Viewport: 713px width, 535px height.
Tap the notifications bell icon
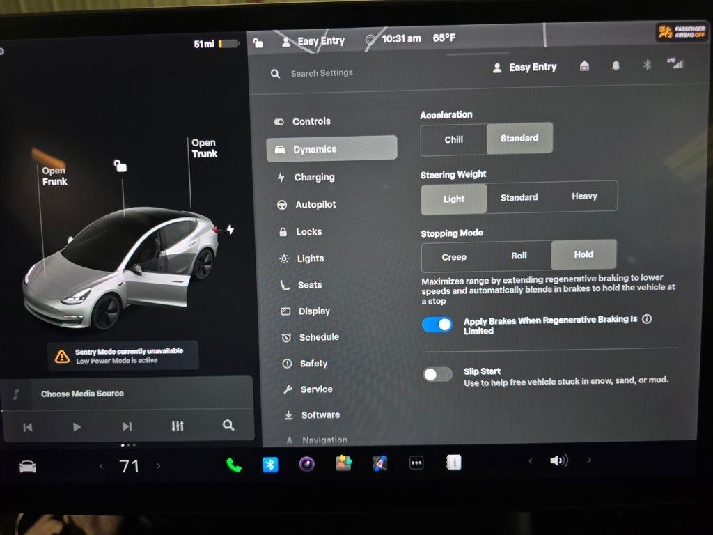coord(616,65)
